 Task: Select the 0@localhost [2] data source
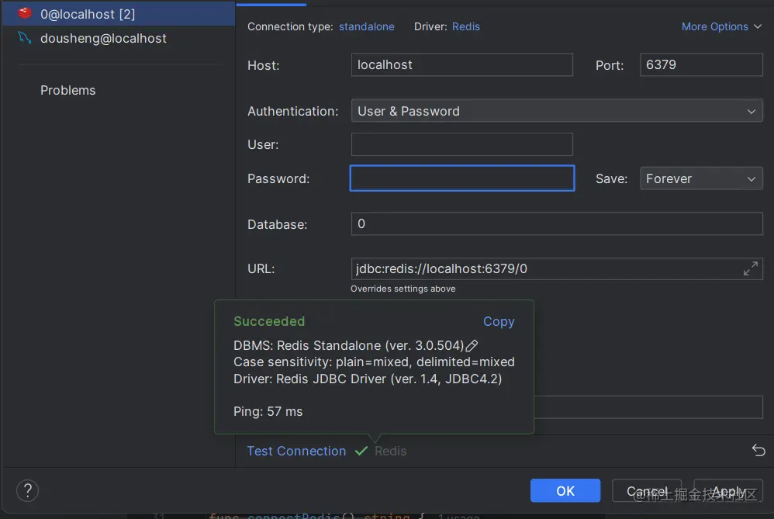(88, 14)
